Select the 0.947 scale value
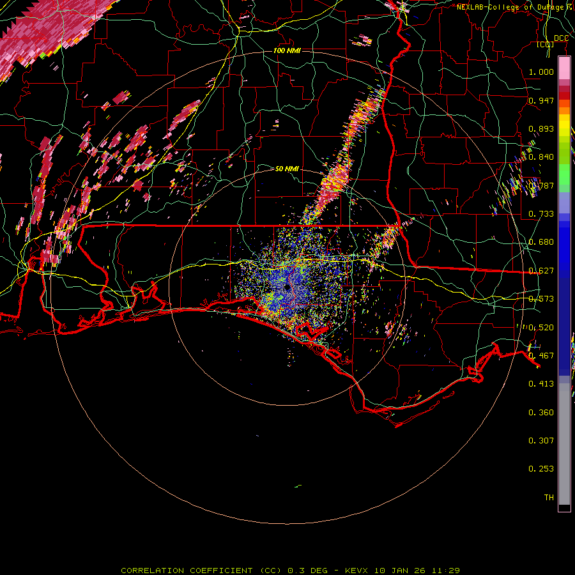The width and height of the screenshot is (575, 575). coord(541,100)
